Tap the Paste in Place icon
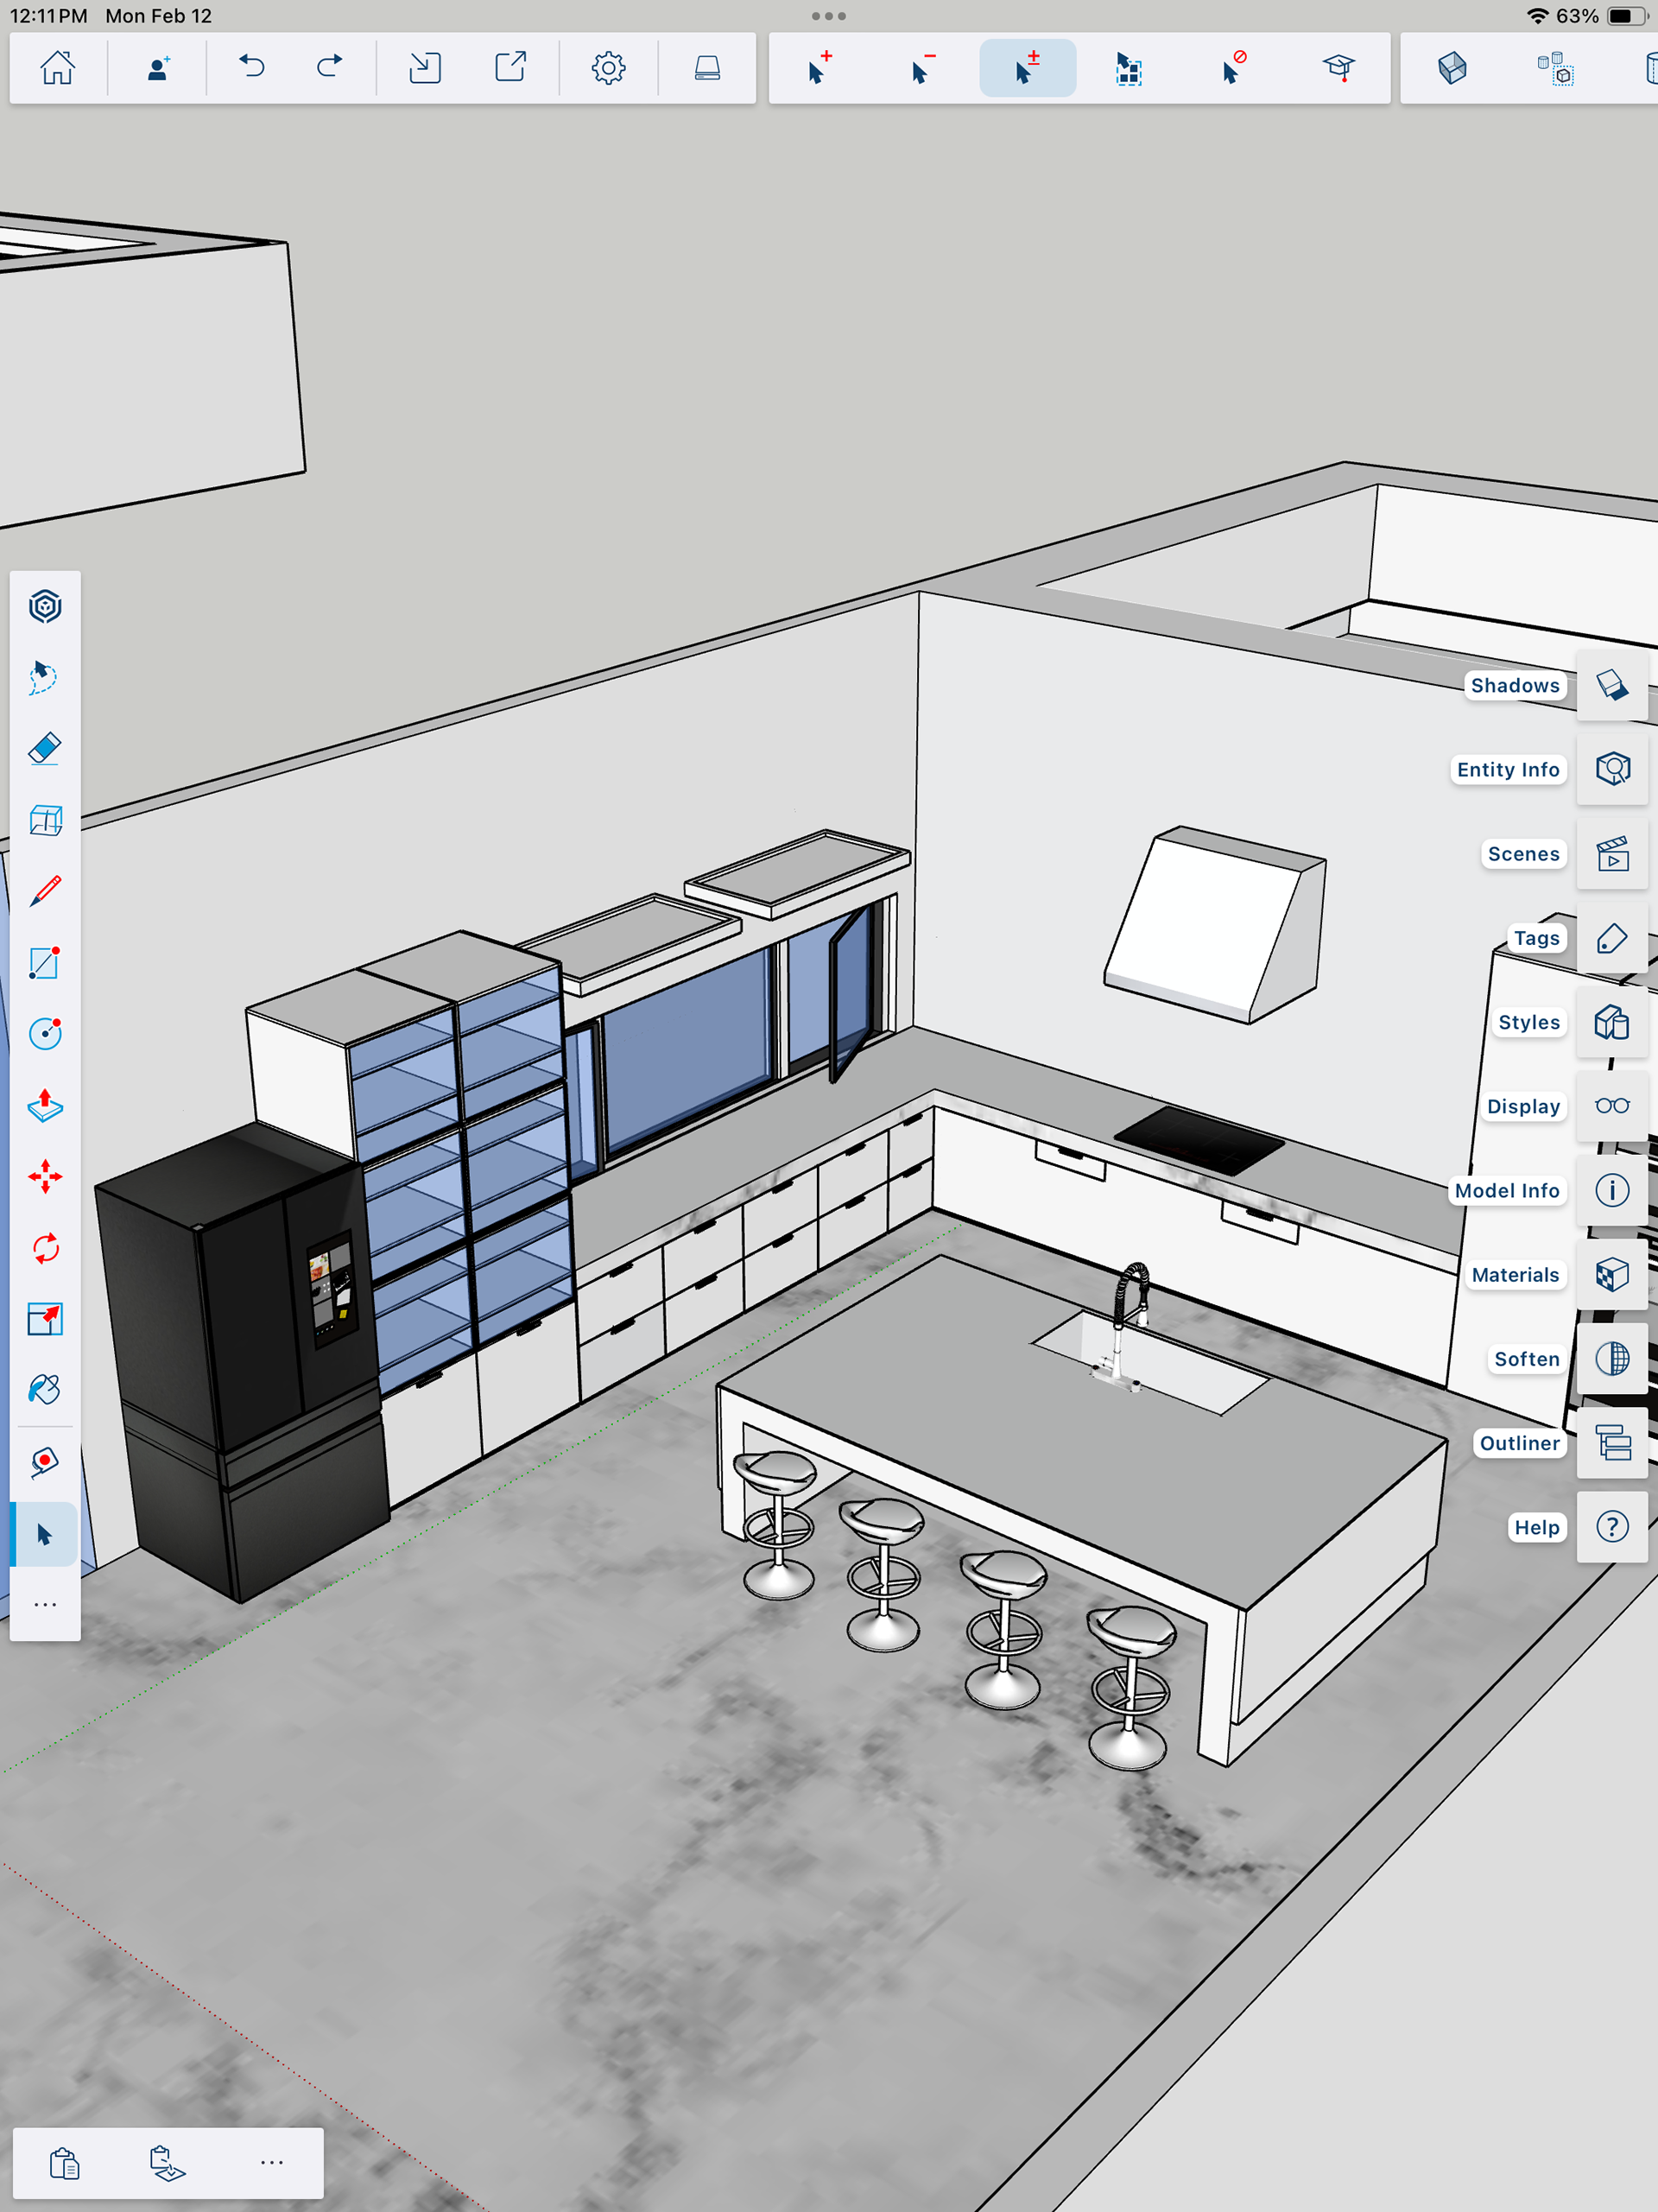 click(x=167, y=2163)
